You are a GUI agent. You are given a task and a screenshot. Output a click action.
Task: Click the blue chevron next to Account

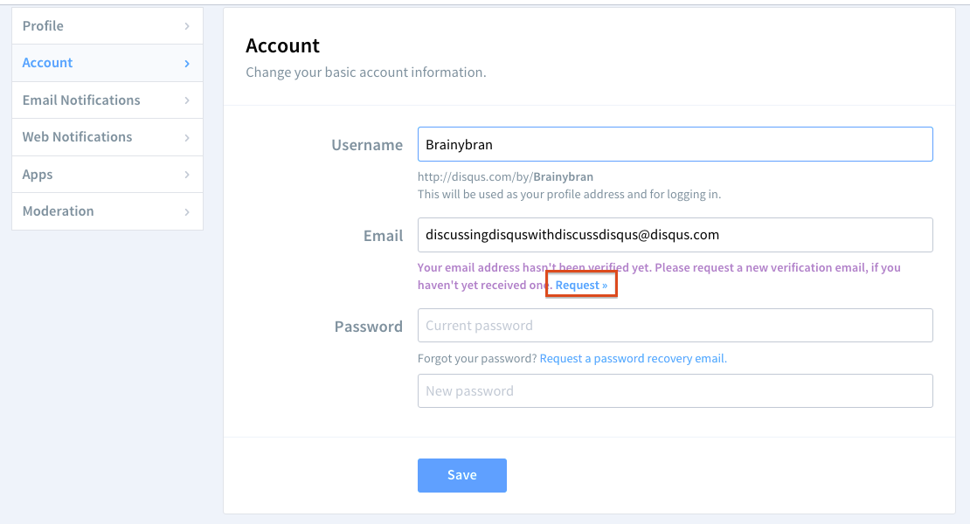coord(187,64)
